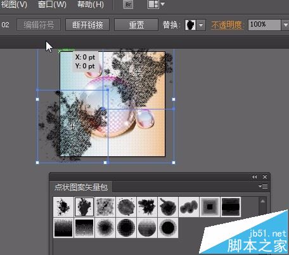Select the first small splatter symbol

[x=63, y=207]
